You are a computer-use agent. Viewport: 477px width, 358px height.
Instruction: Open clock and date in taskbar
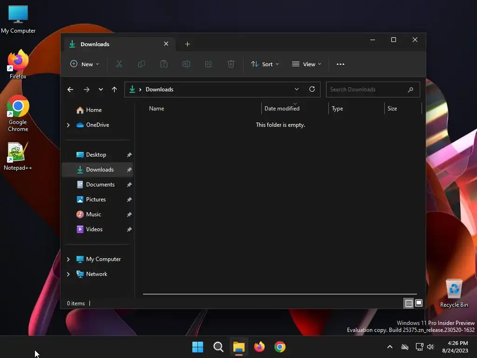[455, 347]
